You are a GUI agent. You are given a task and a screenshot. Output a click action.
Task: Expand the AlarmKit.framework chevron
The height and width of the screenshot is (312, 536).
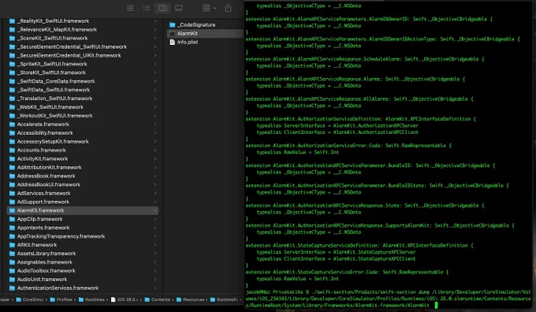click(x=155, y=210)
